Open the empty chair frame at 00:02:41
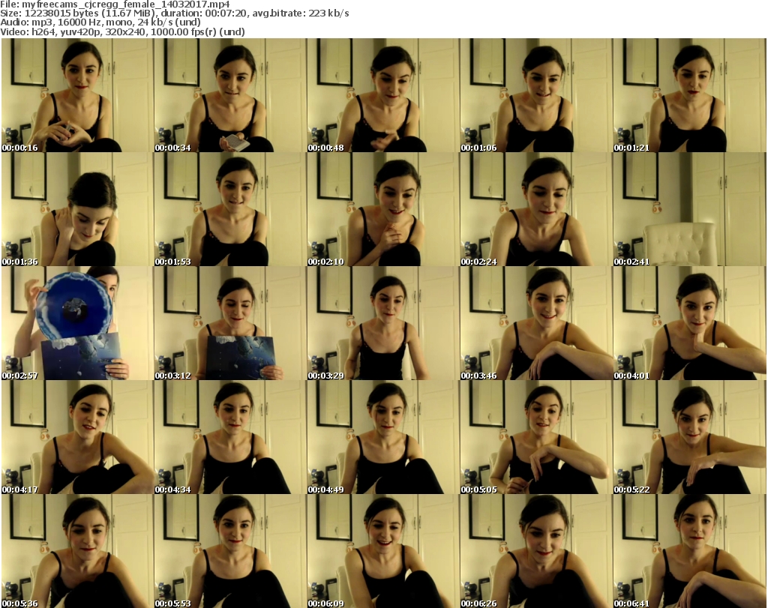 689,209
